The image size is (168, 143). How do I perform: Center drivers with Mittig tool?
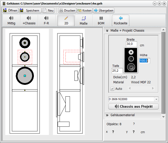pyautogui.click(x=11, y=21)
